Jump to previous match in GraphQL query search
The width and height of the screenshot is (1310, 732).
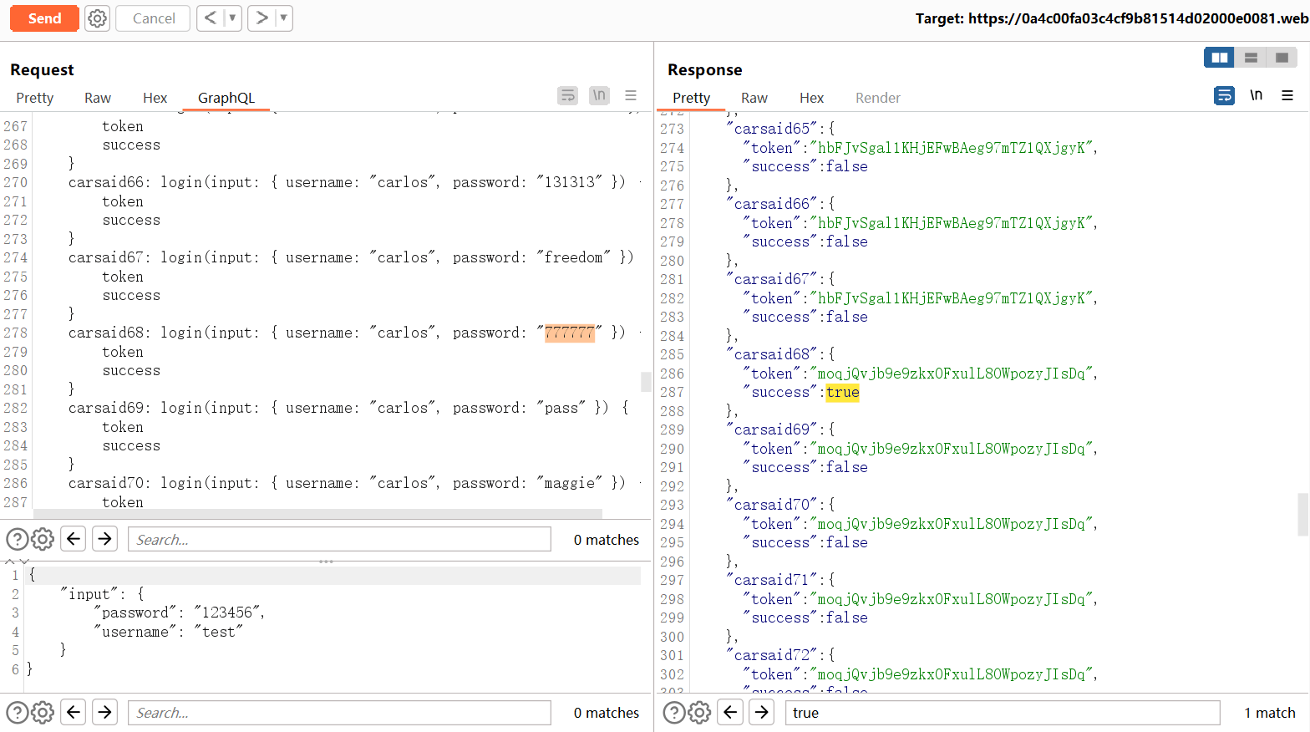point(74,540)
